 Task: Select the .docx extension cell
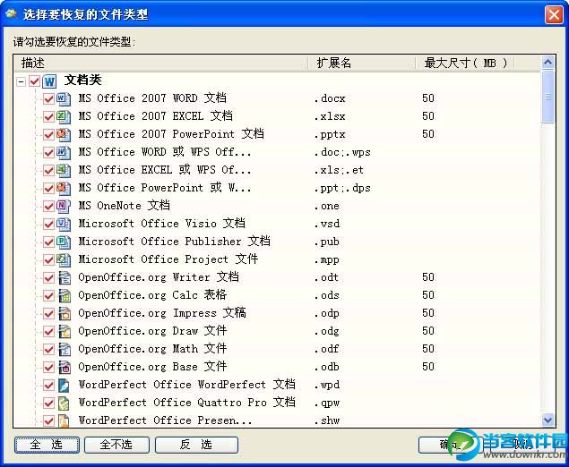point(330,98)
